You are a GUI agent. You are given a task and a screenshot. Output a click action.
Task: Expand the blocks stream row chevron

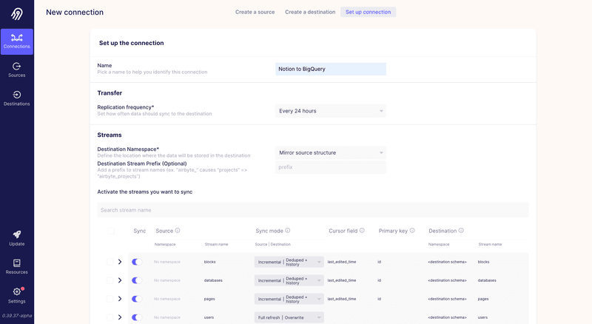pyautogui.click(x=120, y=262)
